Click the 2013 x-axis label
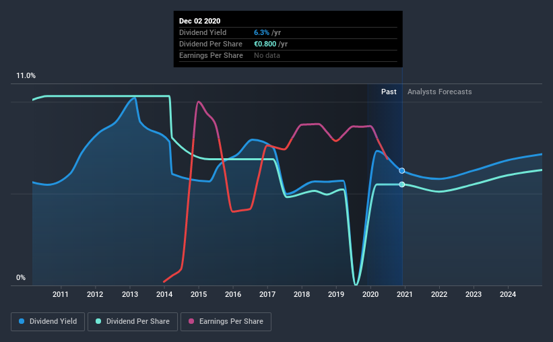 pyautogui.click(x=130, y=294)
